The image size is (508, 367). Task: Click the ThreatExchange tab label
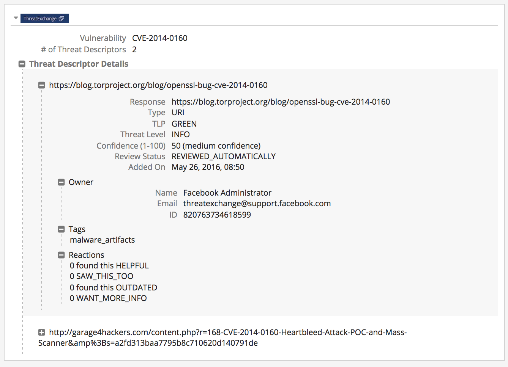(40, 19)
